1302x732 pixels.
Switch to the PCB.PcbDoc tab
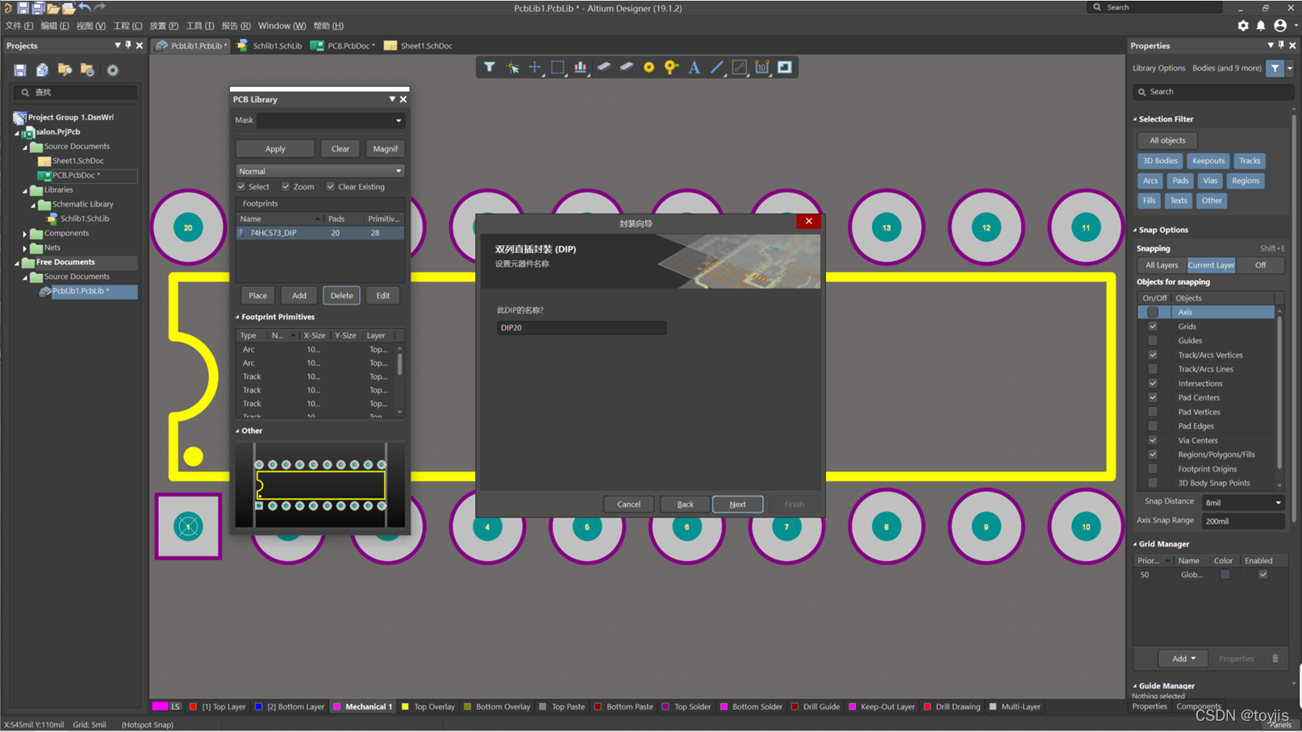[344, 46]
